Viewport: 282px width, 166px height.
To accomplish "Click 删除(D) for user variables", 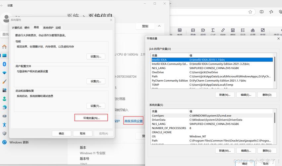I will [x=267, y=95].
